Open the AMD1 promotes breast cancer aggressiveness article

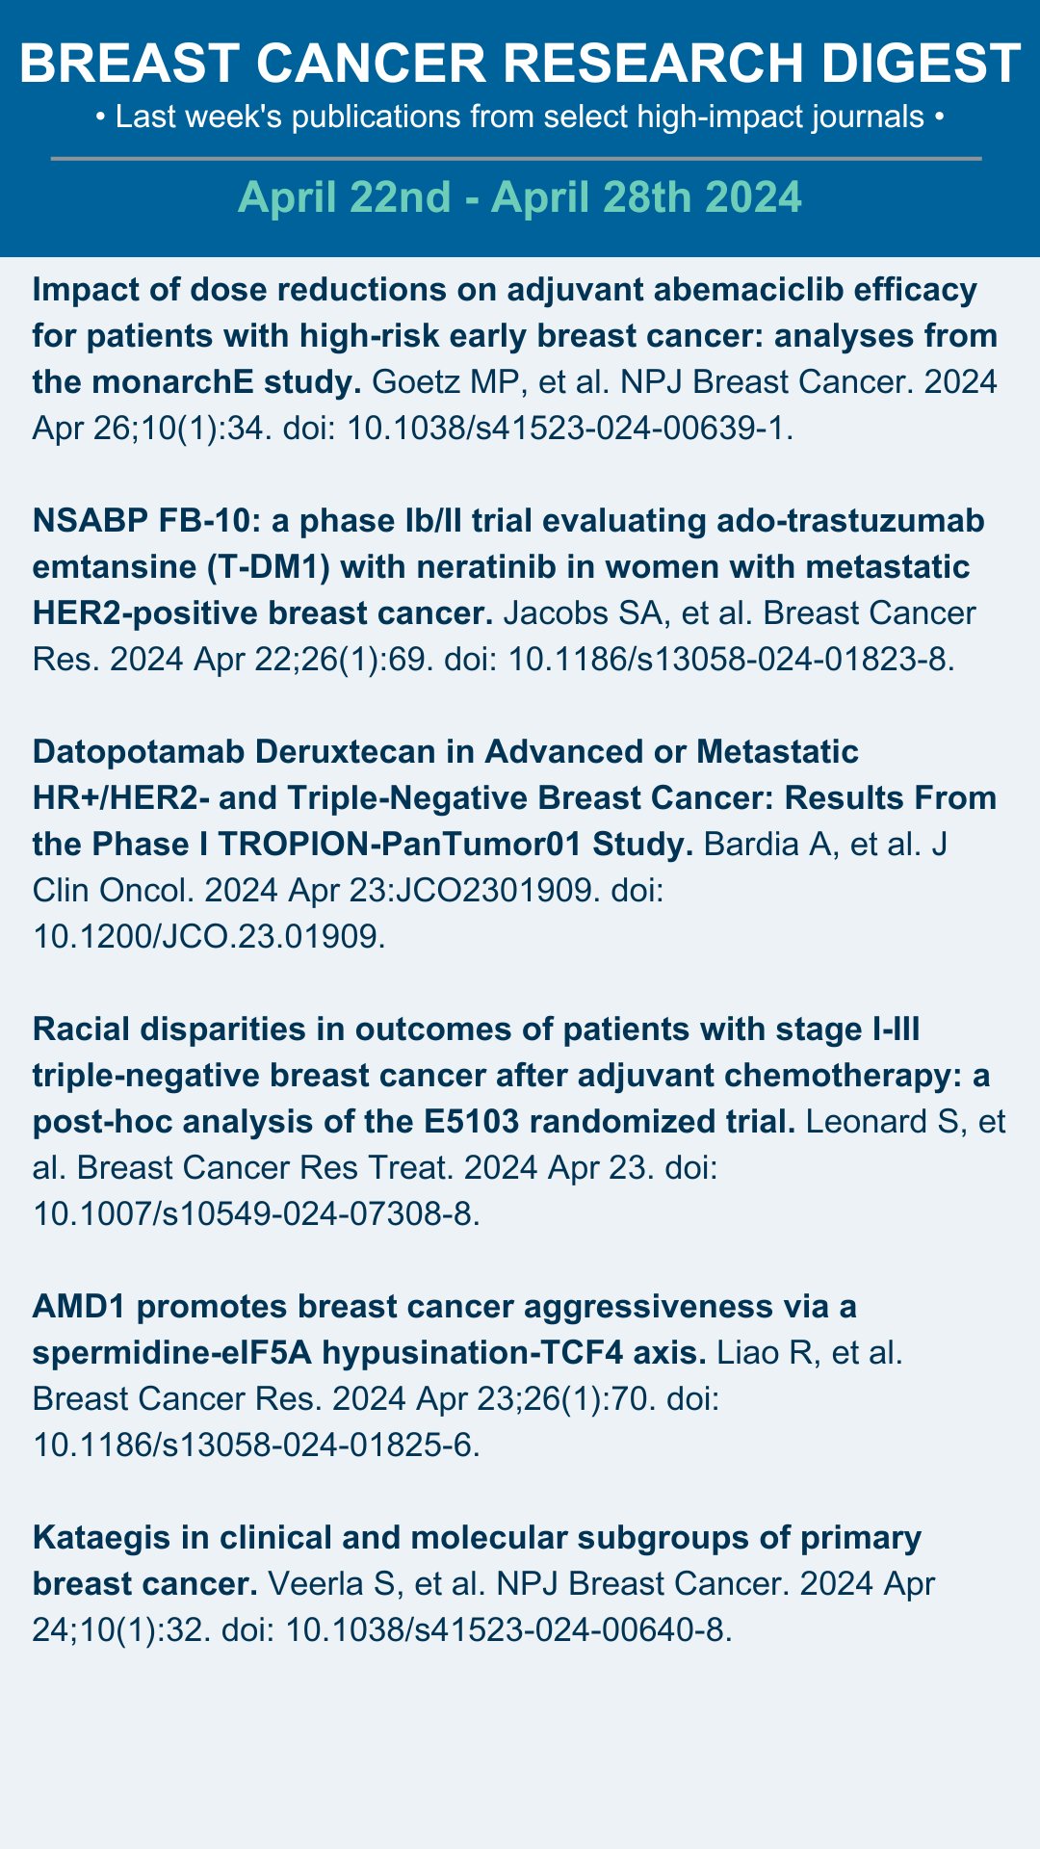[x=444, y=1330]
